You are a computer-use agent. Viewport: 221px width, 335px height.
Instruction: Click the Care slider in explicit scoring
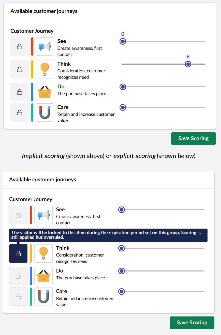tap(121, 292)
